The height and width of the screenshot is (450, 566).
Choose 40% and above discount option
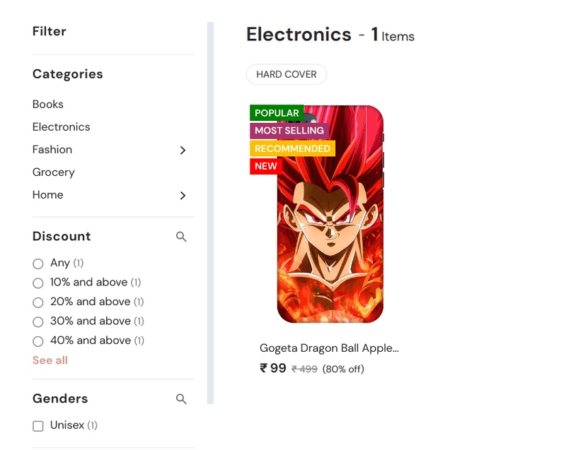point(38,341)
